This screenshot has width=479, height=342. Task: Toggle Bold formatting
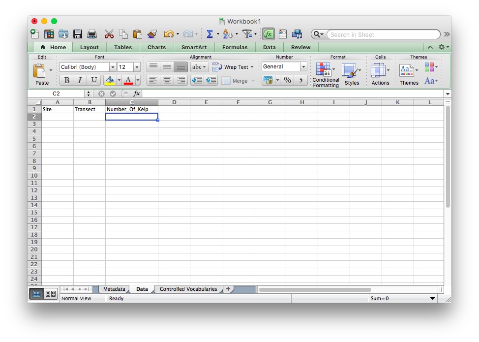click(x=66, y=80)
